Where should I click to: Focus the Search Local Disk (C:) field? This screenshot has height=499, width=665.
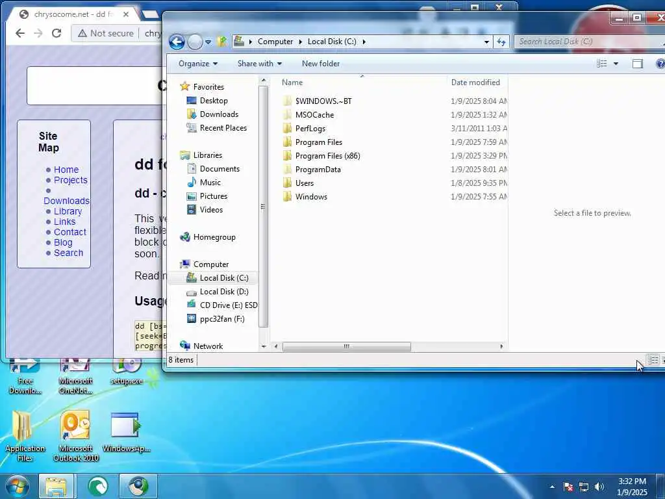pos(590,42)
